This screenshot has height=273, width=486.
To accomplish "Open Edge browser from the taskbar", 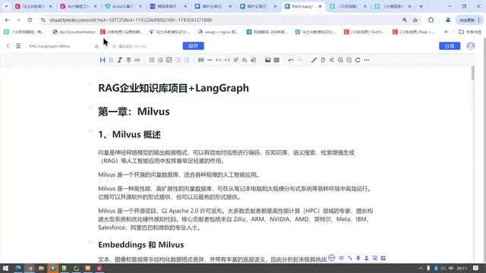I will (18, 268).
